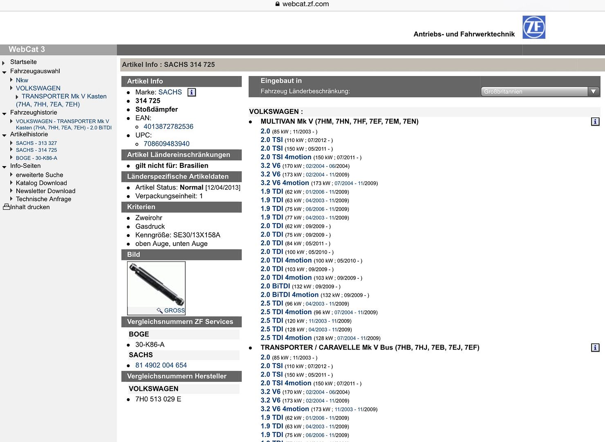This screenshot has height=442, width=605.
Task: Expand the arrow beside Nkw
Action: click(11, 80)
